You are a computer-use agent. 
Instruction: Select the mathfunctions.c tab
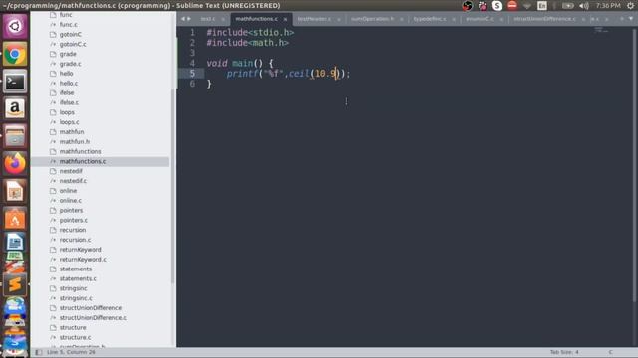[257, 19]
